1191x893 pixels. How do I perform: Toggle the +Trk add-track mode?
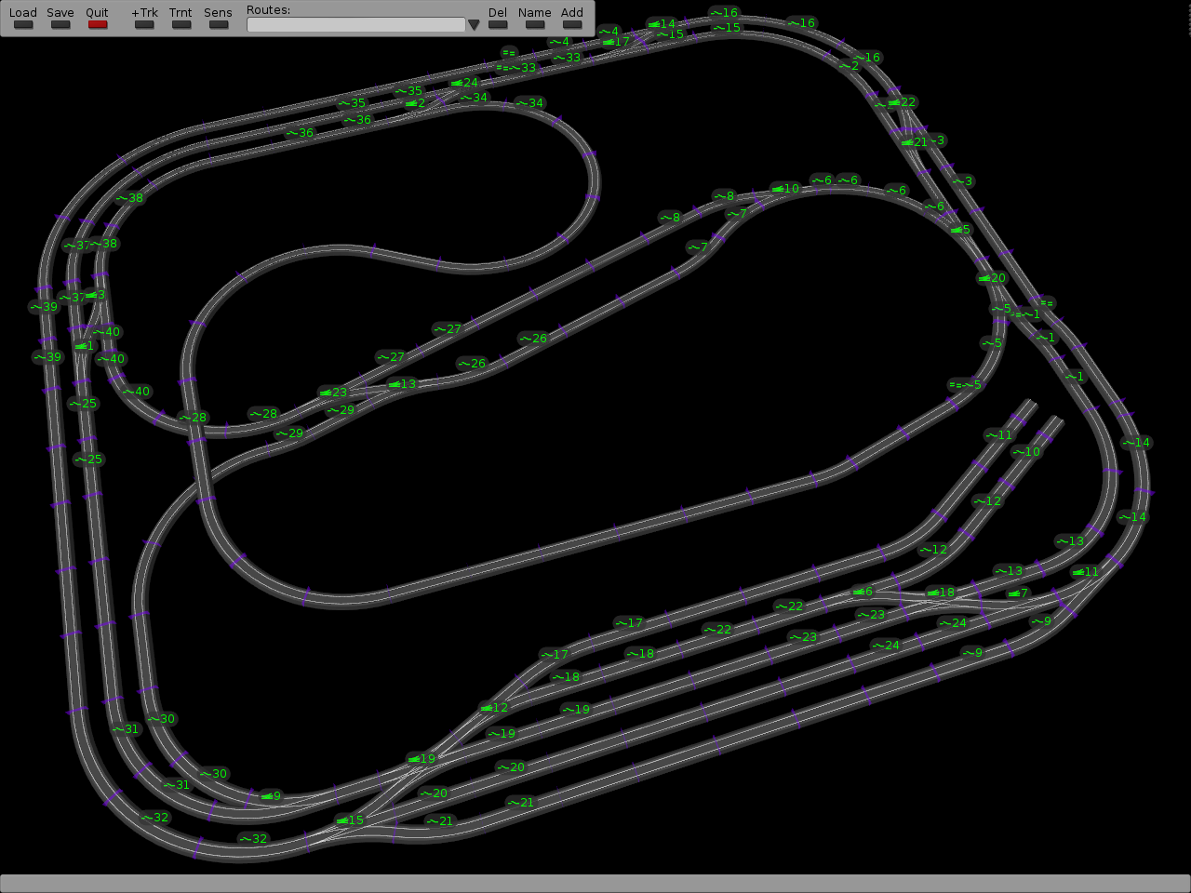[144, 24]
